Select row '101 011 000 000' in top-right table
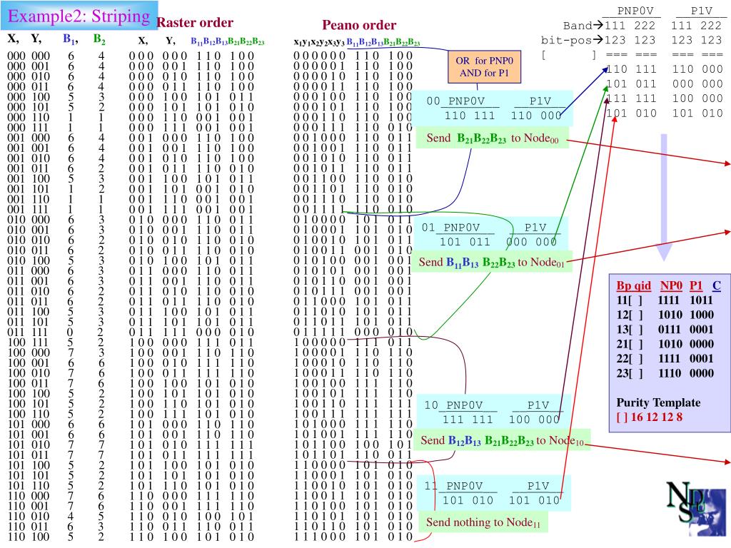The width and height of the screenshot is (731, 548). coord(665,84)
